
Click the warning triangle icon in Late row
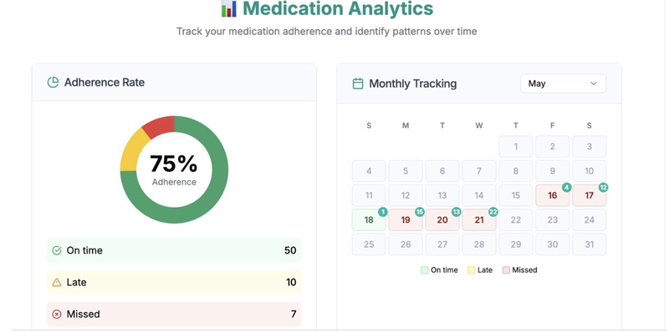(57, 282)
